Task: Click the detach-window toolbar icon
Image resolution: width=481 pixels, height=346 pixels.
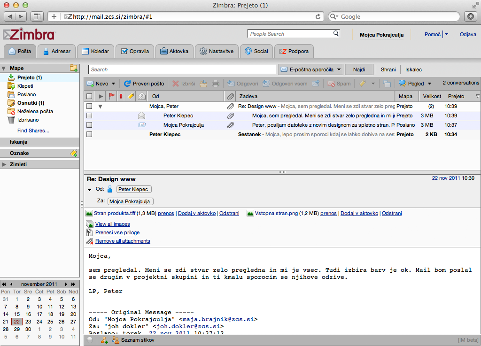Action: (x=387, y=84)
